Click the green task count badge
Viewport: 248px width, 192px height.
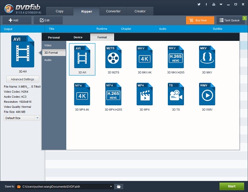click(x=245, y=18)
